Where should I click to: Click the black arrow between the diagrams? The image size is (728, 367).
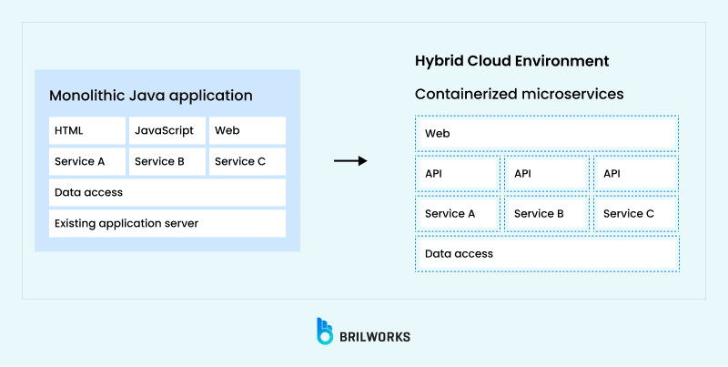[x=349, y=161]
